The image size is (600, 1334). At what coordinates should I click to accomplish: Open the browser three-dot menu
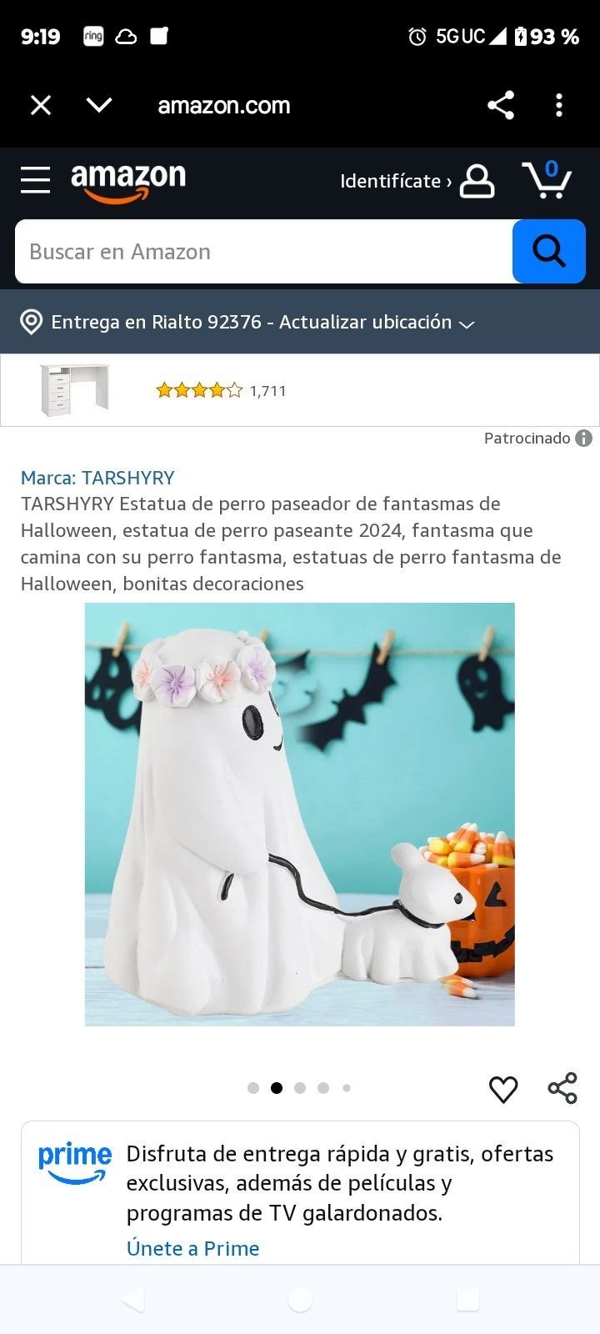[x=559, y=105]
